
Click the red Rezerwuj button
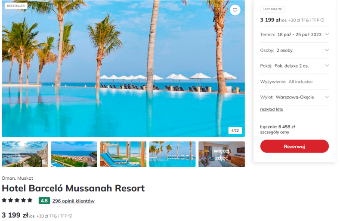(294, 146)
